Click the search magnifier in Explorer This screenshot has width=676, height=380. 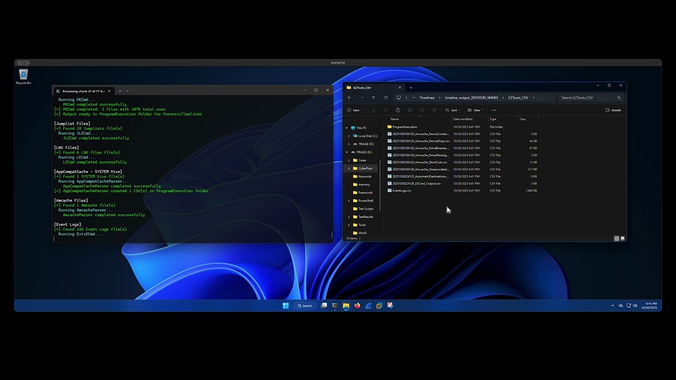click(619, 98)
